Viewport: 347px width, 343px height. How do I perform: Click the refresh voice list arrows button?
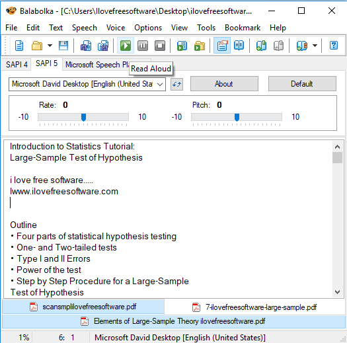click(176, 85)
